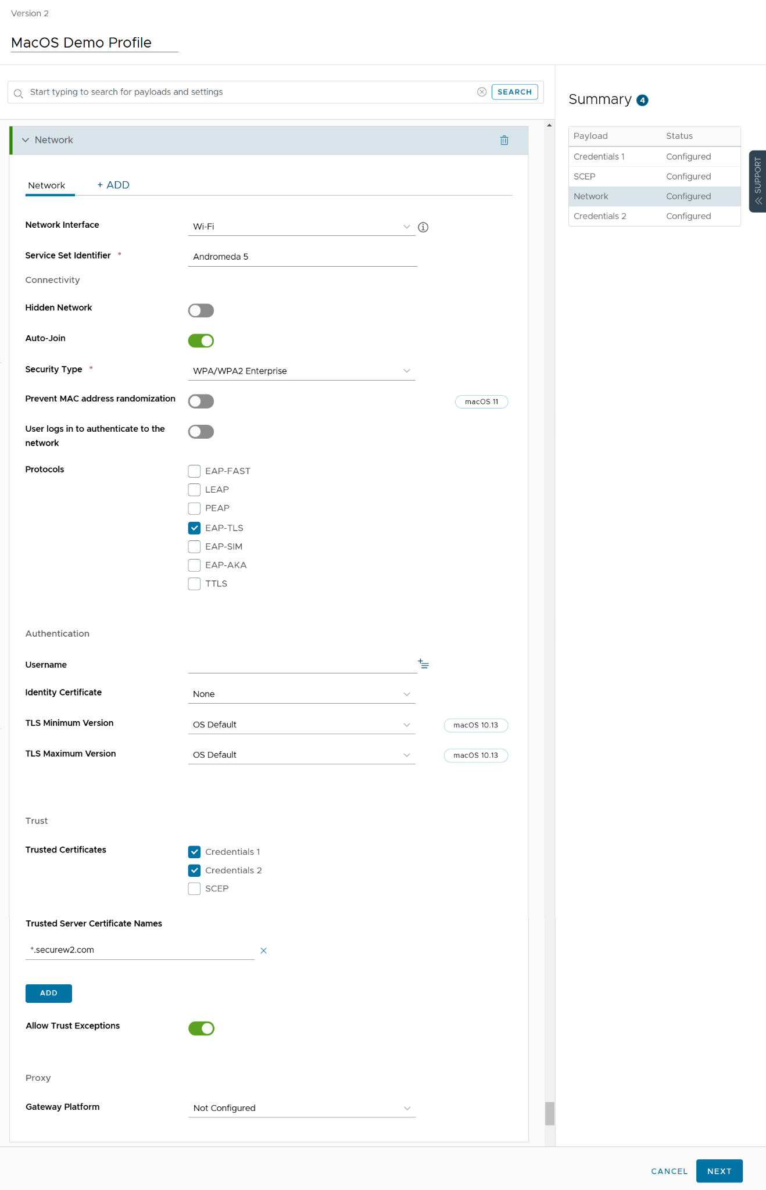The width and height of the screenshot is (766, 1190).
Task: Expand the SUPPORT side panel
Action: point(757,181)
